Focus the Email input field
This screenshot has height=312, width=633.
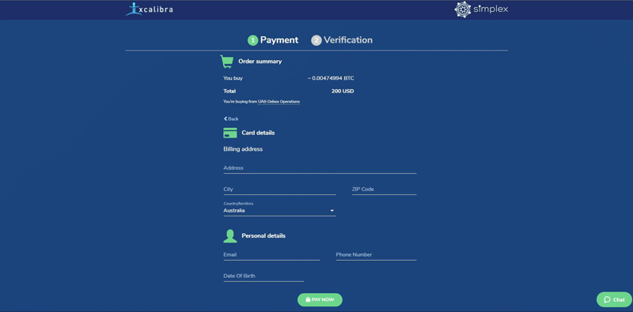(x=271, y=255)
